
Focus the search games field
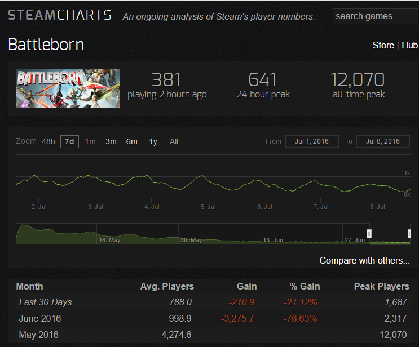pyautogui.click(x=376, y=16)
